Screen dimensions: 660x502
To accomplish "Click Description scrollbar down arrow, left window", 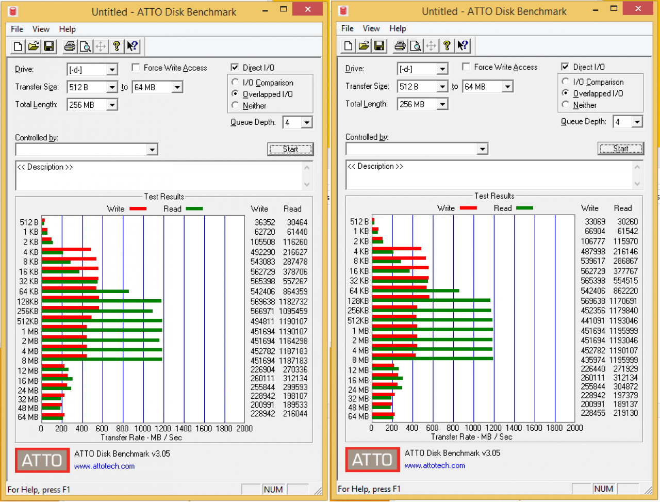I will click(307, 184).
